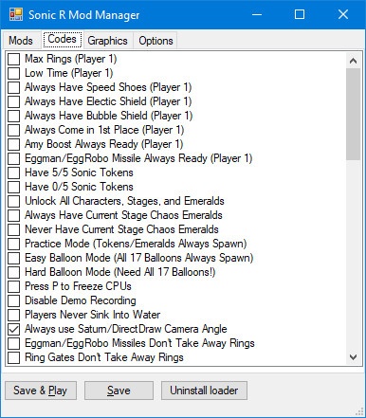This screenshot has height=418, width=366.
Task: Check Hard Balloon Mode option
Action: 13,272
